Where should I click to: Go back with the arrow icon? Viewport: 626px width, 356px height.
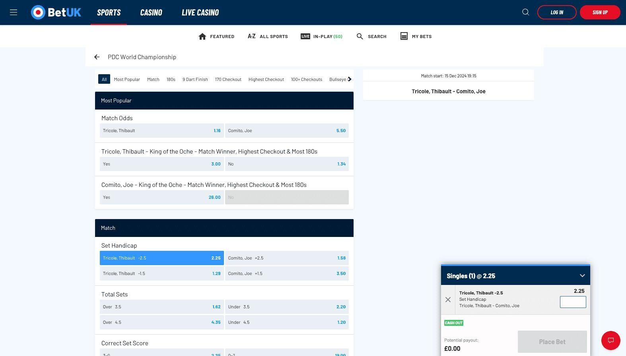point(97,57)
